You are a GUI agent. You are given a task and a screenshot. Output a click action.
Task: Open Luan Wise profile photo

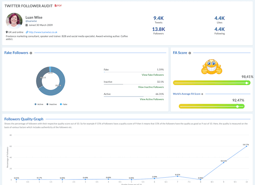pos(14,21)
